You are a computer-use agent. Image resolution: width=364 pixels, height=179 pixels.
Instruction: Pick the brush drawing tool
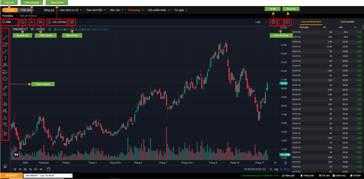click(5, 52)
